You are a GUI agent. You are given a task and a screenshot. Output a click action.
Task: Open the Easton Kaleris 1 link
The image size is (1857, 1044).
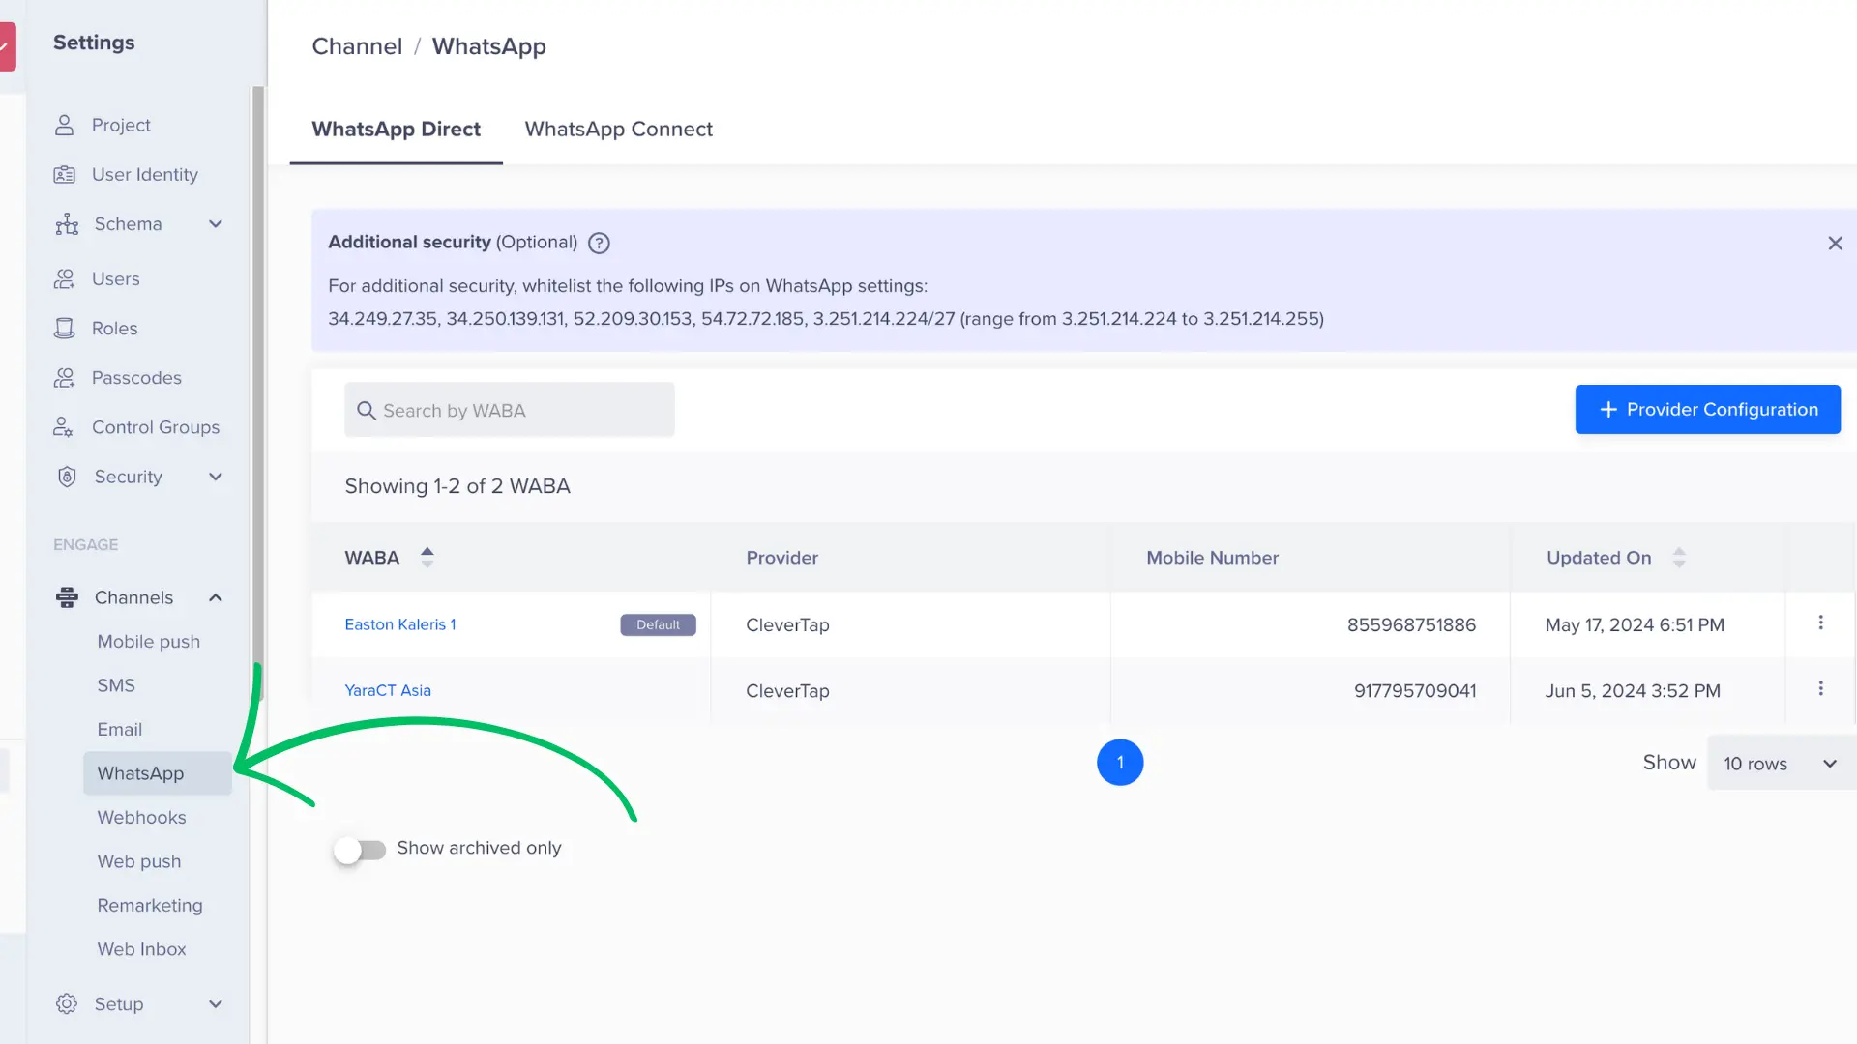(399, 624)
